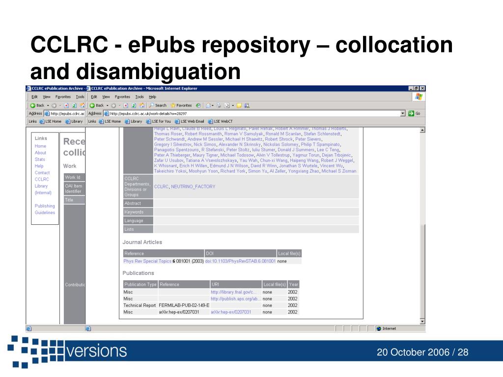Open the View menu in the front window
Screen dimensions: 503x377
[106, 97]
